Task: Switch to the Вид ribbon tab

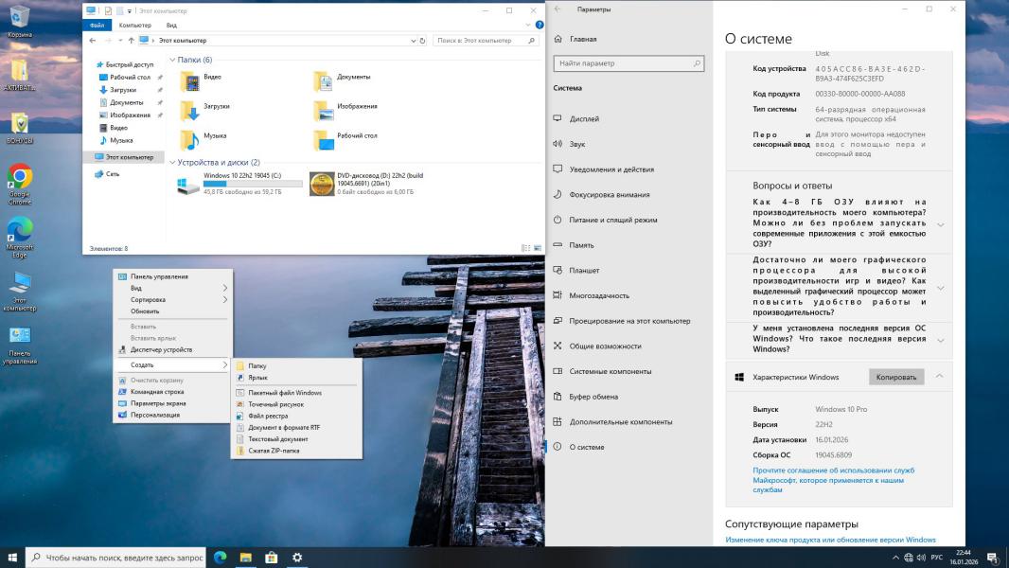Action: click(171, 26)
